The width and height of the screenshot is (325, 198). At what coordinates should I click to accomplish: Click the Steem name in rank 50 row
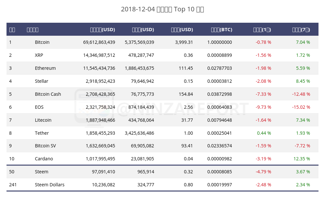click(42, 172)
